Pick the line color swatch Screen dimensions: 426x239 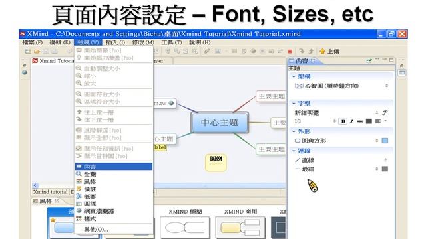click(385, 169)
